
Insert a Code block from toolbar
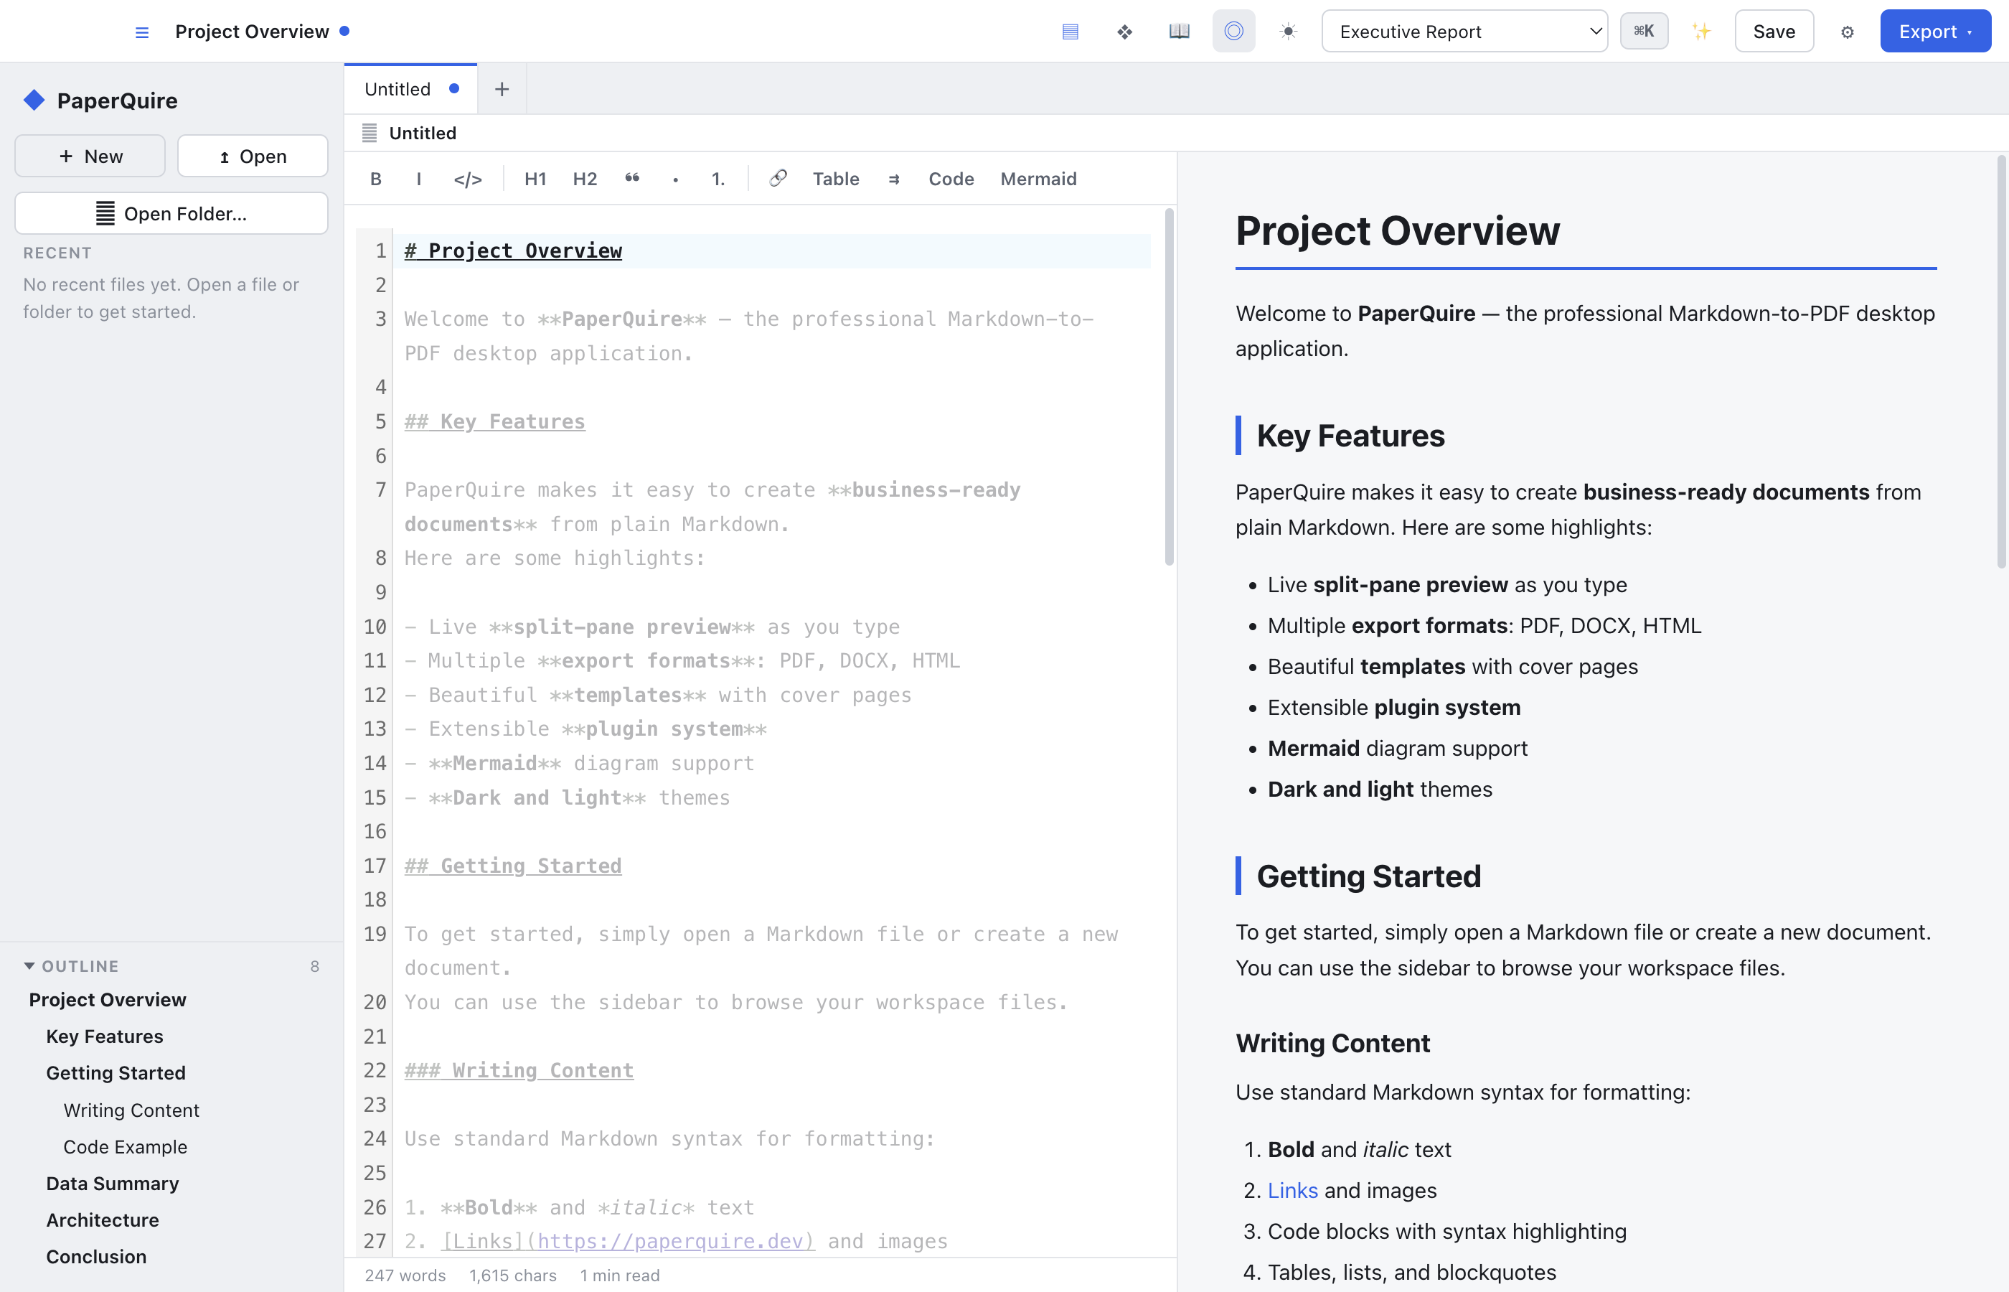[951, 179]
